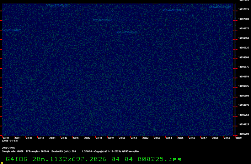Select the 23:44 time label
Image resolution: width=251 pixels, height=164 pixels.
[x=52, y=138]
